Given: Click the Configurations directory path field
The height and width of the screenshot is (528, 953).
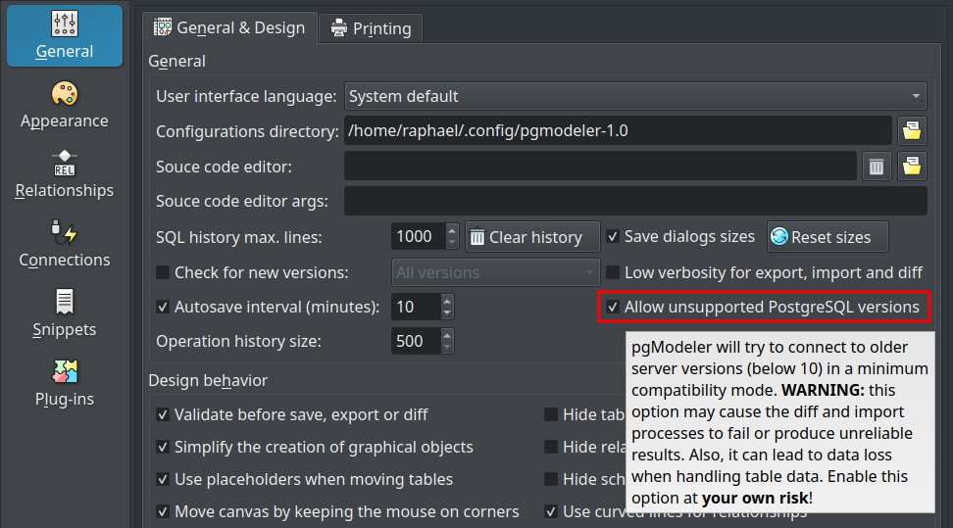Looking at the screenshot, I should click(x=618, y=130).
